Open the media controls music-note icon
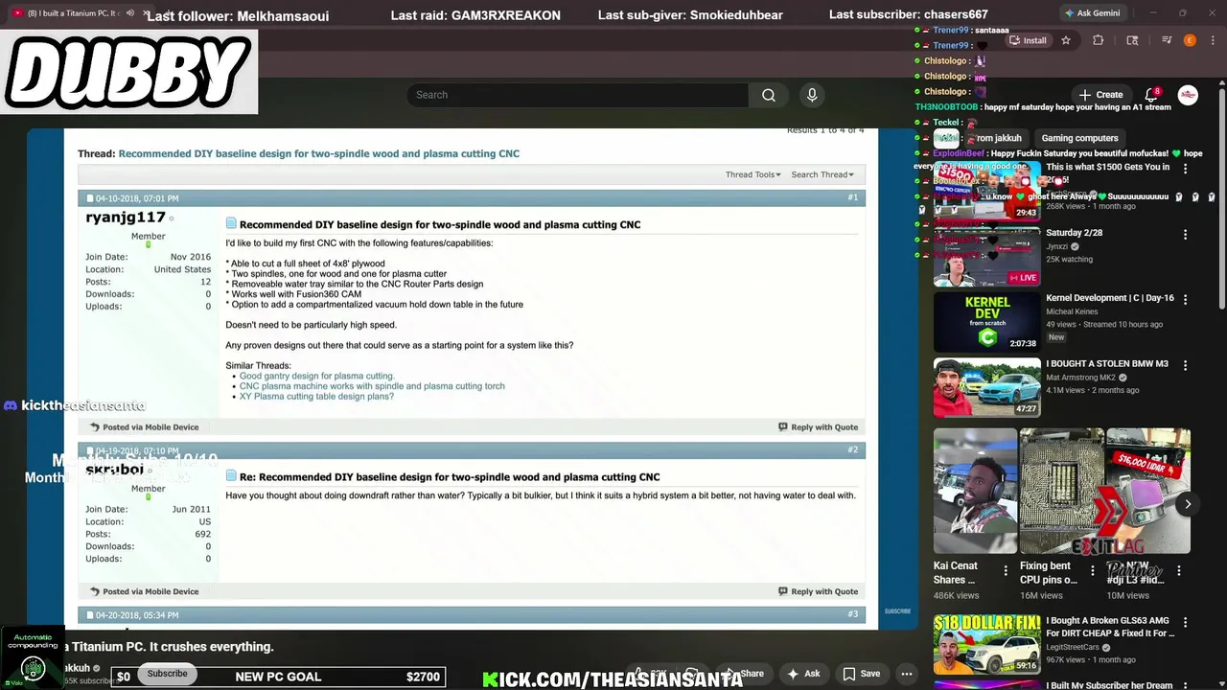The width and height of the screenshot is (1227, 690). (x=1167, y=40)
